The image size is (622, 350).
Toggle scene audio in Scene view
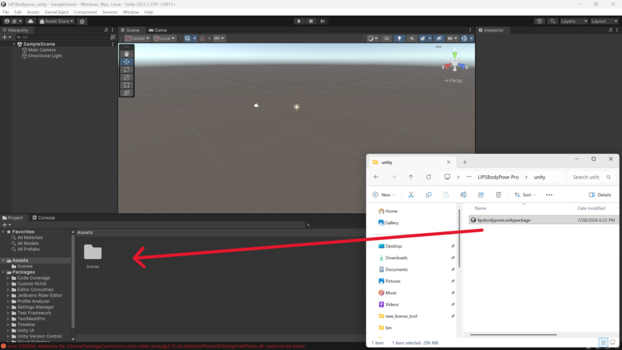(412, 38)
